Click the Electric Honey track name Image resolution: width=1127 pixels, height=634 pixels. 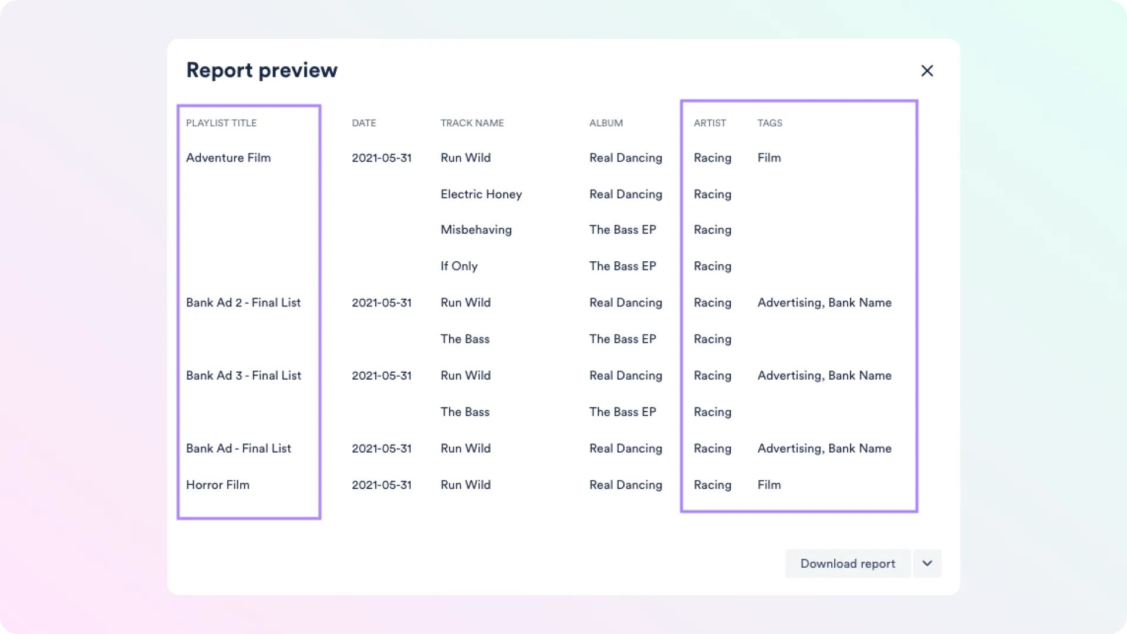[x=481, y=194]
